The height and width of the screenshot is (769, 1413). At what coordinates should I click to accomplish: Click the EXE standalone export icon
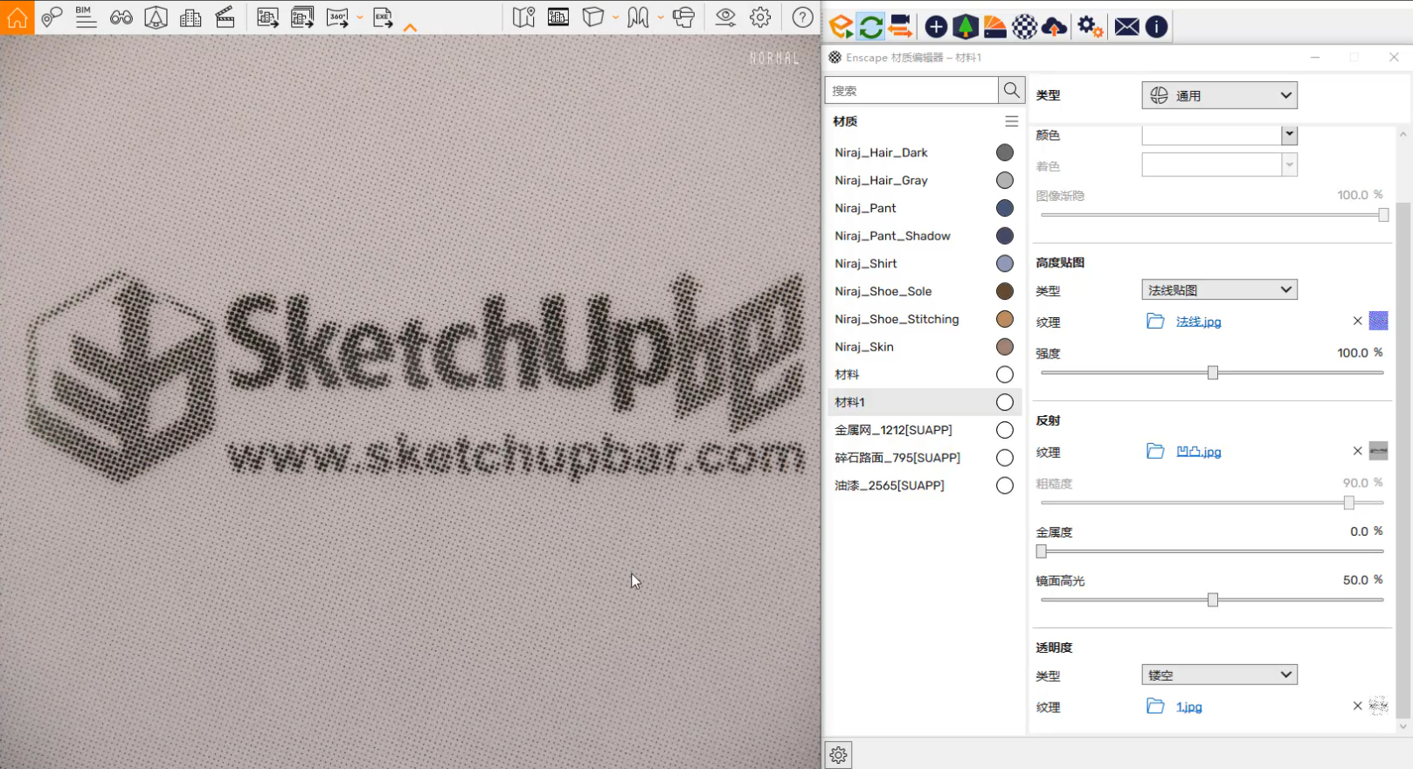point(383,17)
